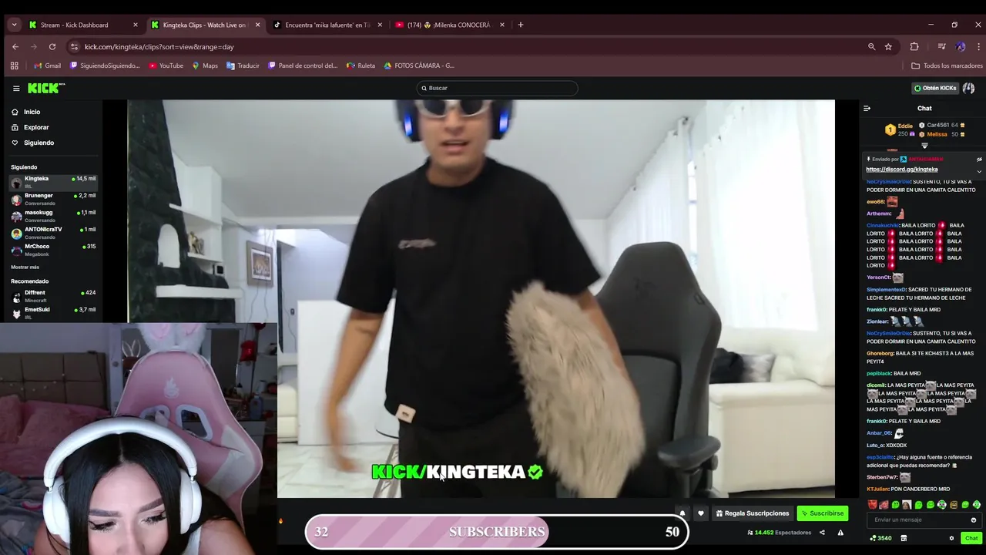The width and height of the screenshot is (986, 555).
Task: Close the Kingteka Clips browser tab
Action: click(x=257, y=25)
